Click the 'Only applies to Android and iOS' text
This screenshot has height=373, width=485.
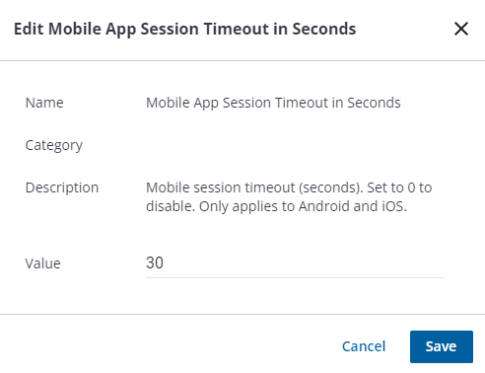[303, 206]
